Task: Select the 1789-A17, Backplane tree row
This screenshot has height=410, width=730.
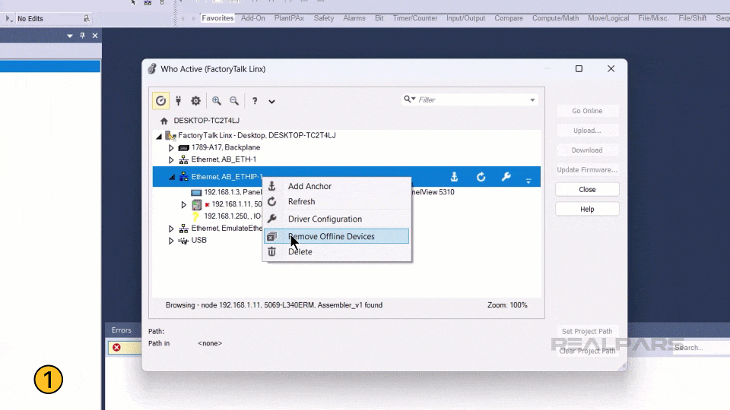Action: point(226,147)
